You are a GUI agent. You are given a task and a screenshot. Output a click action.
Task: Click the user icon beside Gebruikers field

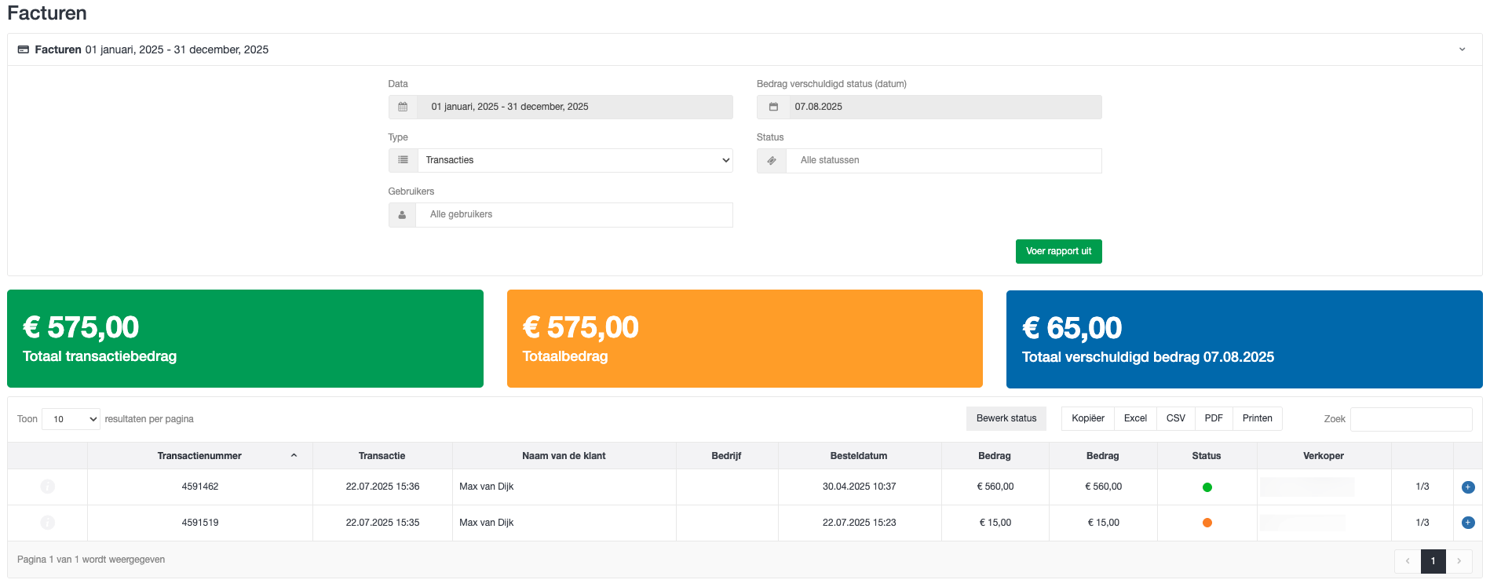click(x=402, y=214)
